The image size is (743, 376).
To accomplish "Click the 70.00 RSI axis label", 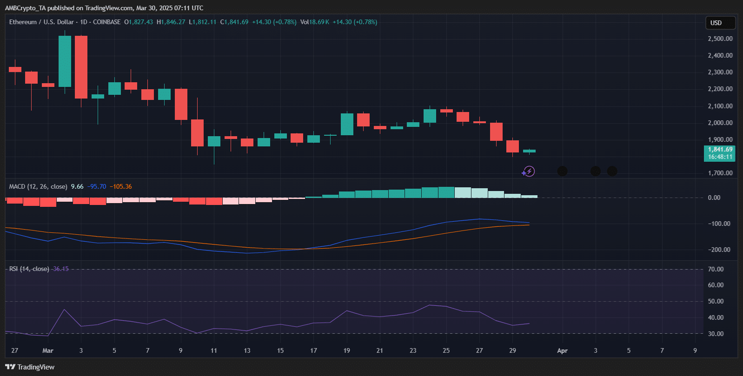I will click(x=716, y=269).
